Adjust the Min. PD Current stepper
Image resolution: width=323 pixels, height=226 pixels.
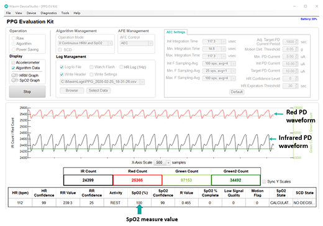[297, 56]
